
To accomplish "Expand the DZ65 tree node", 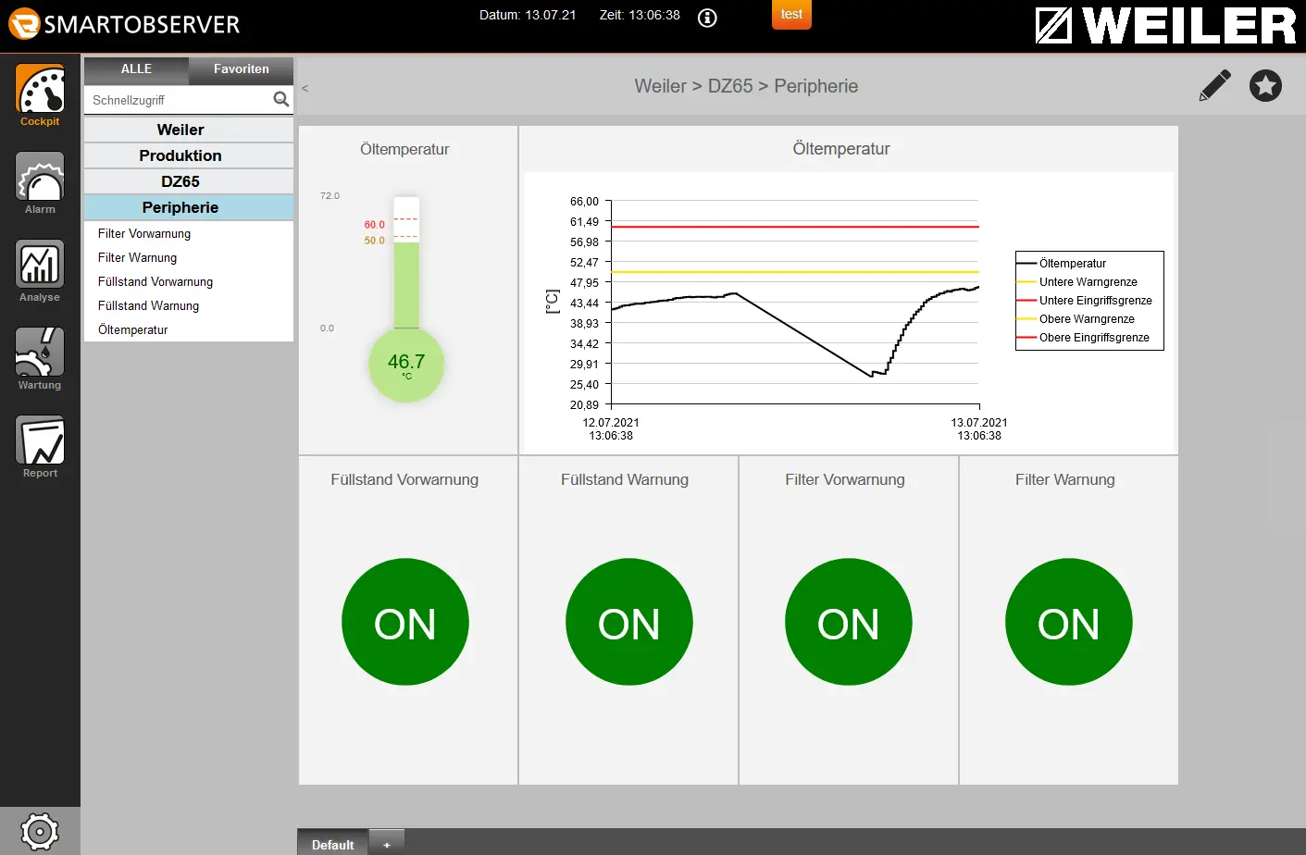I will point(180,181).
